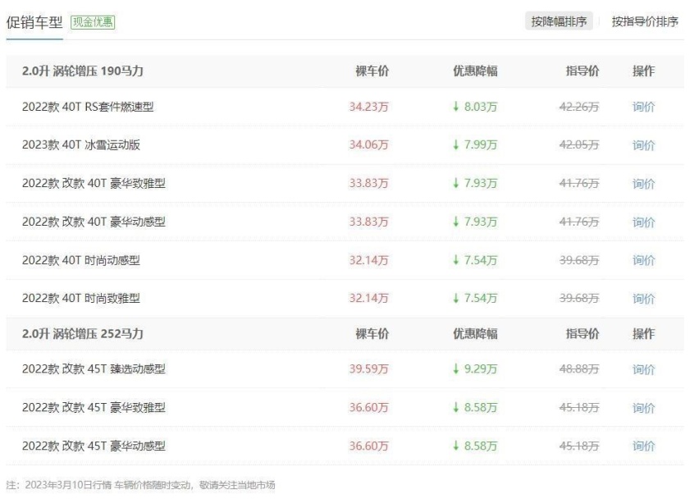Click the 现金优惠 tag
699x499 pixels.
pos(93,22)
